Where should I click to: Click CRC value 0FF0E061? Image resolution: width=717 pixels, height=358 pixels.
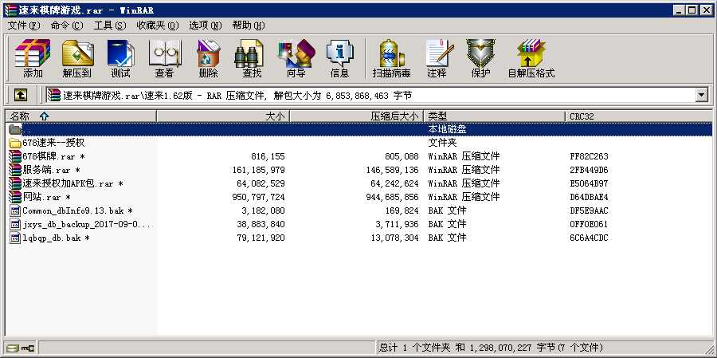tap(589, 224)
